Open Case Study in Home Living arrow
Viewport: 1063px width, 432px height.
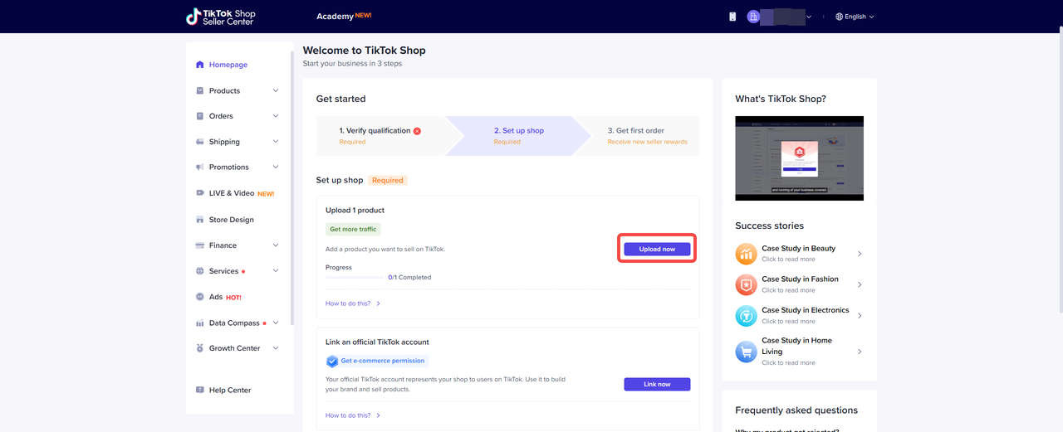(x=860, y=352)
